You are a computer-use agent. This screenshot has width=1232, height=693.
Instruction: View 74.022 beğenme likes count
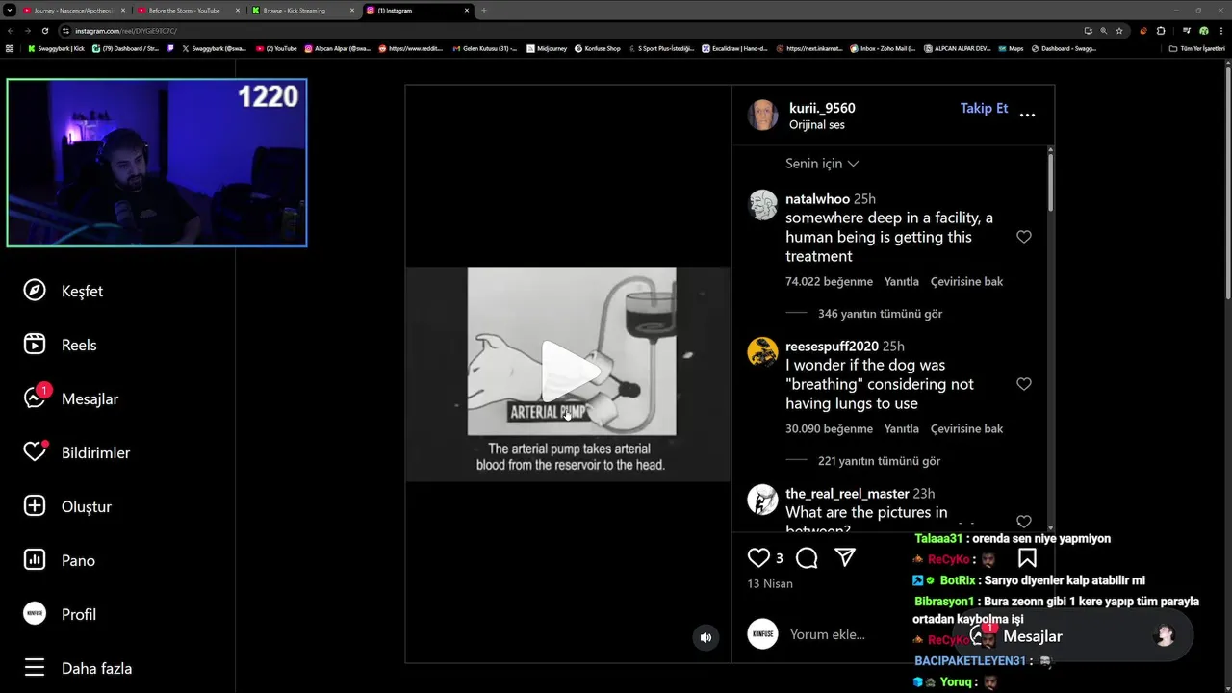[x=829, y=282]
